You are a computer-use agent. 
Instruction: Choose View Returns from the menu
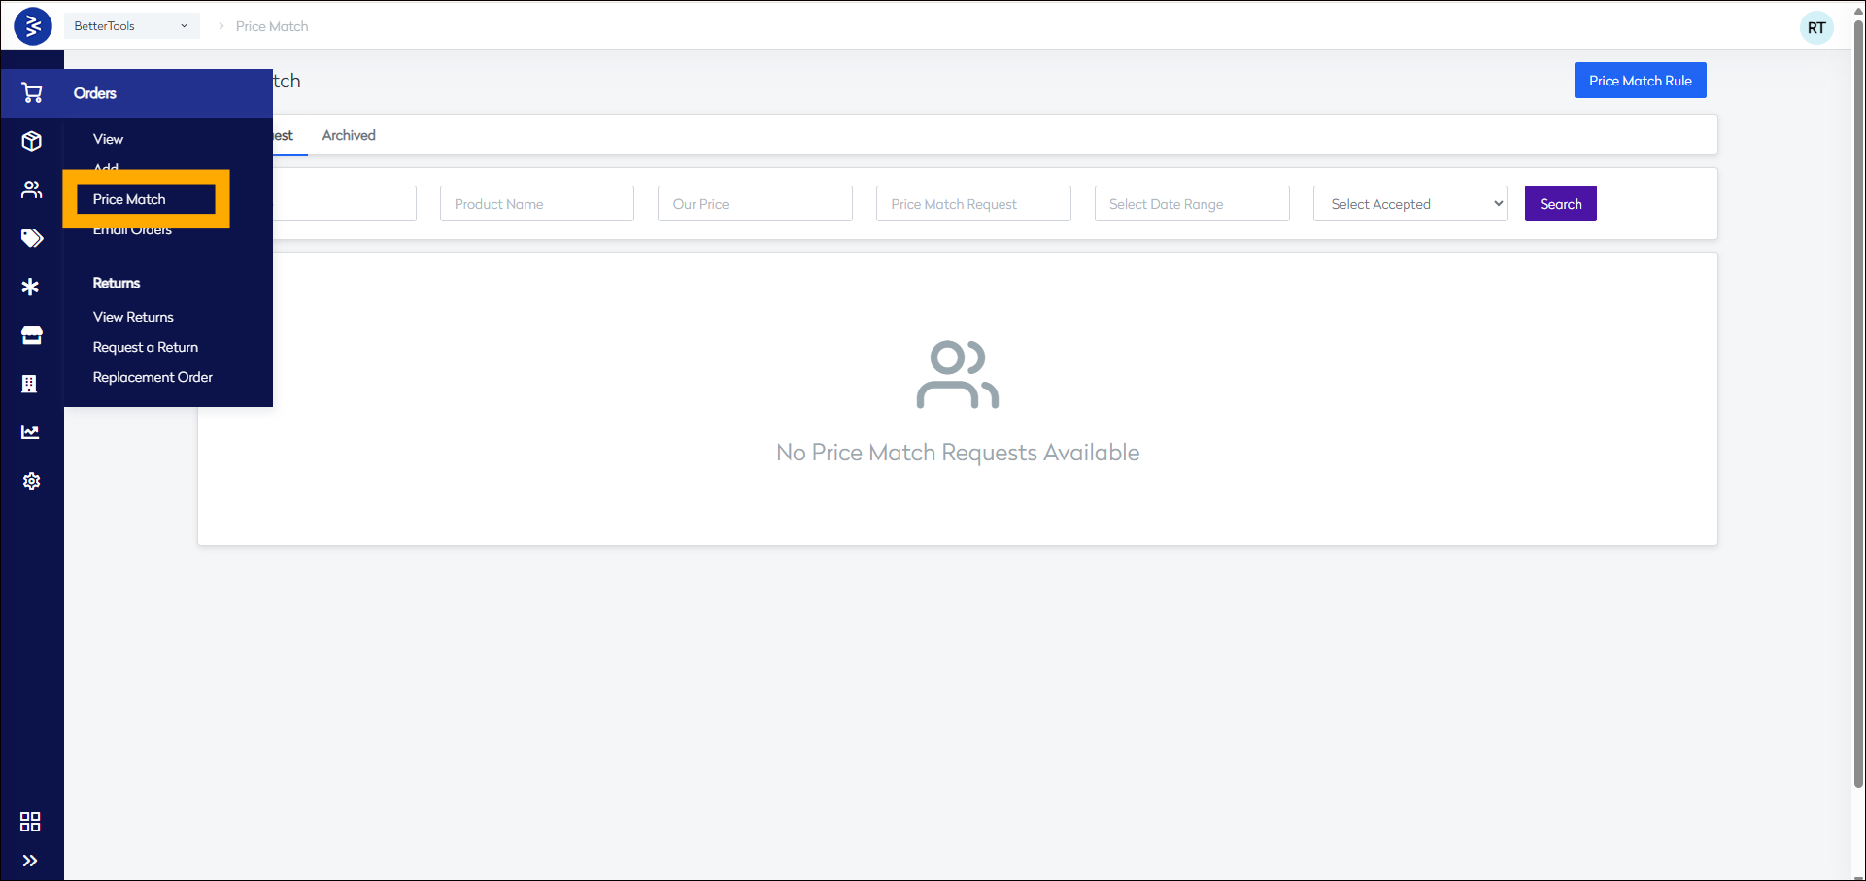click(x=133, y=317)
